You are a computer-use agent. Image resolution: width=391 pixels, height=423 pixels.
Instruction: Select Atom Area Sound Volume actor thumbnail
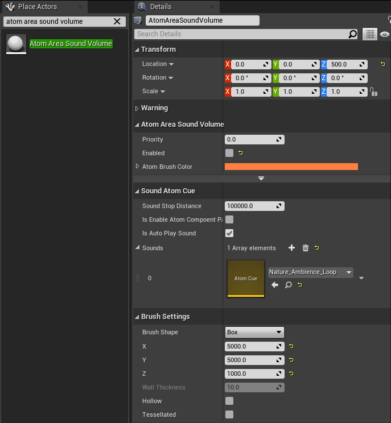coord(16,44)
